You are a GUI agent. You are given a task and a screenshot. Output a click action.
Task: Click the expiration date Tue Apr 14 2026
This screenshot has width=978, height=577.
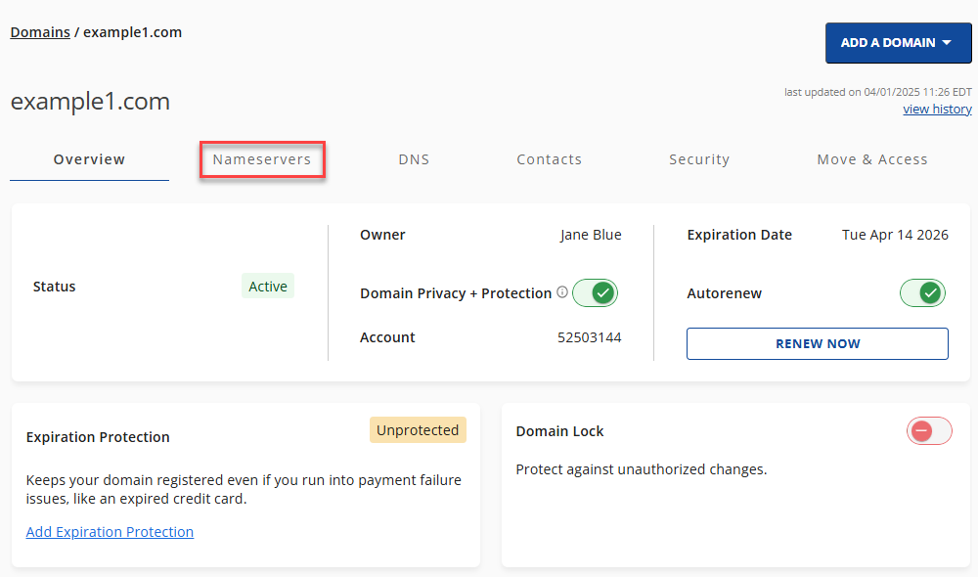tap(895, 235)
